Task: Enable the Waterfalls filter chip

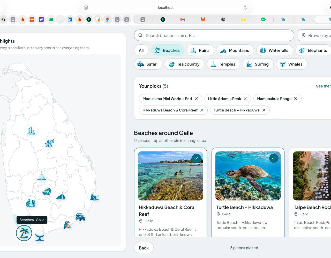Action: click(x=275, y=50)
